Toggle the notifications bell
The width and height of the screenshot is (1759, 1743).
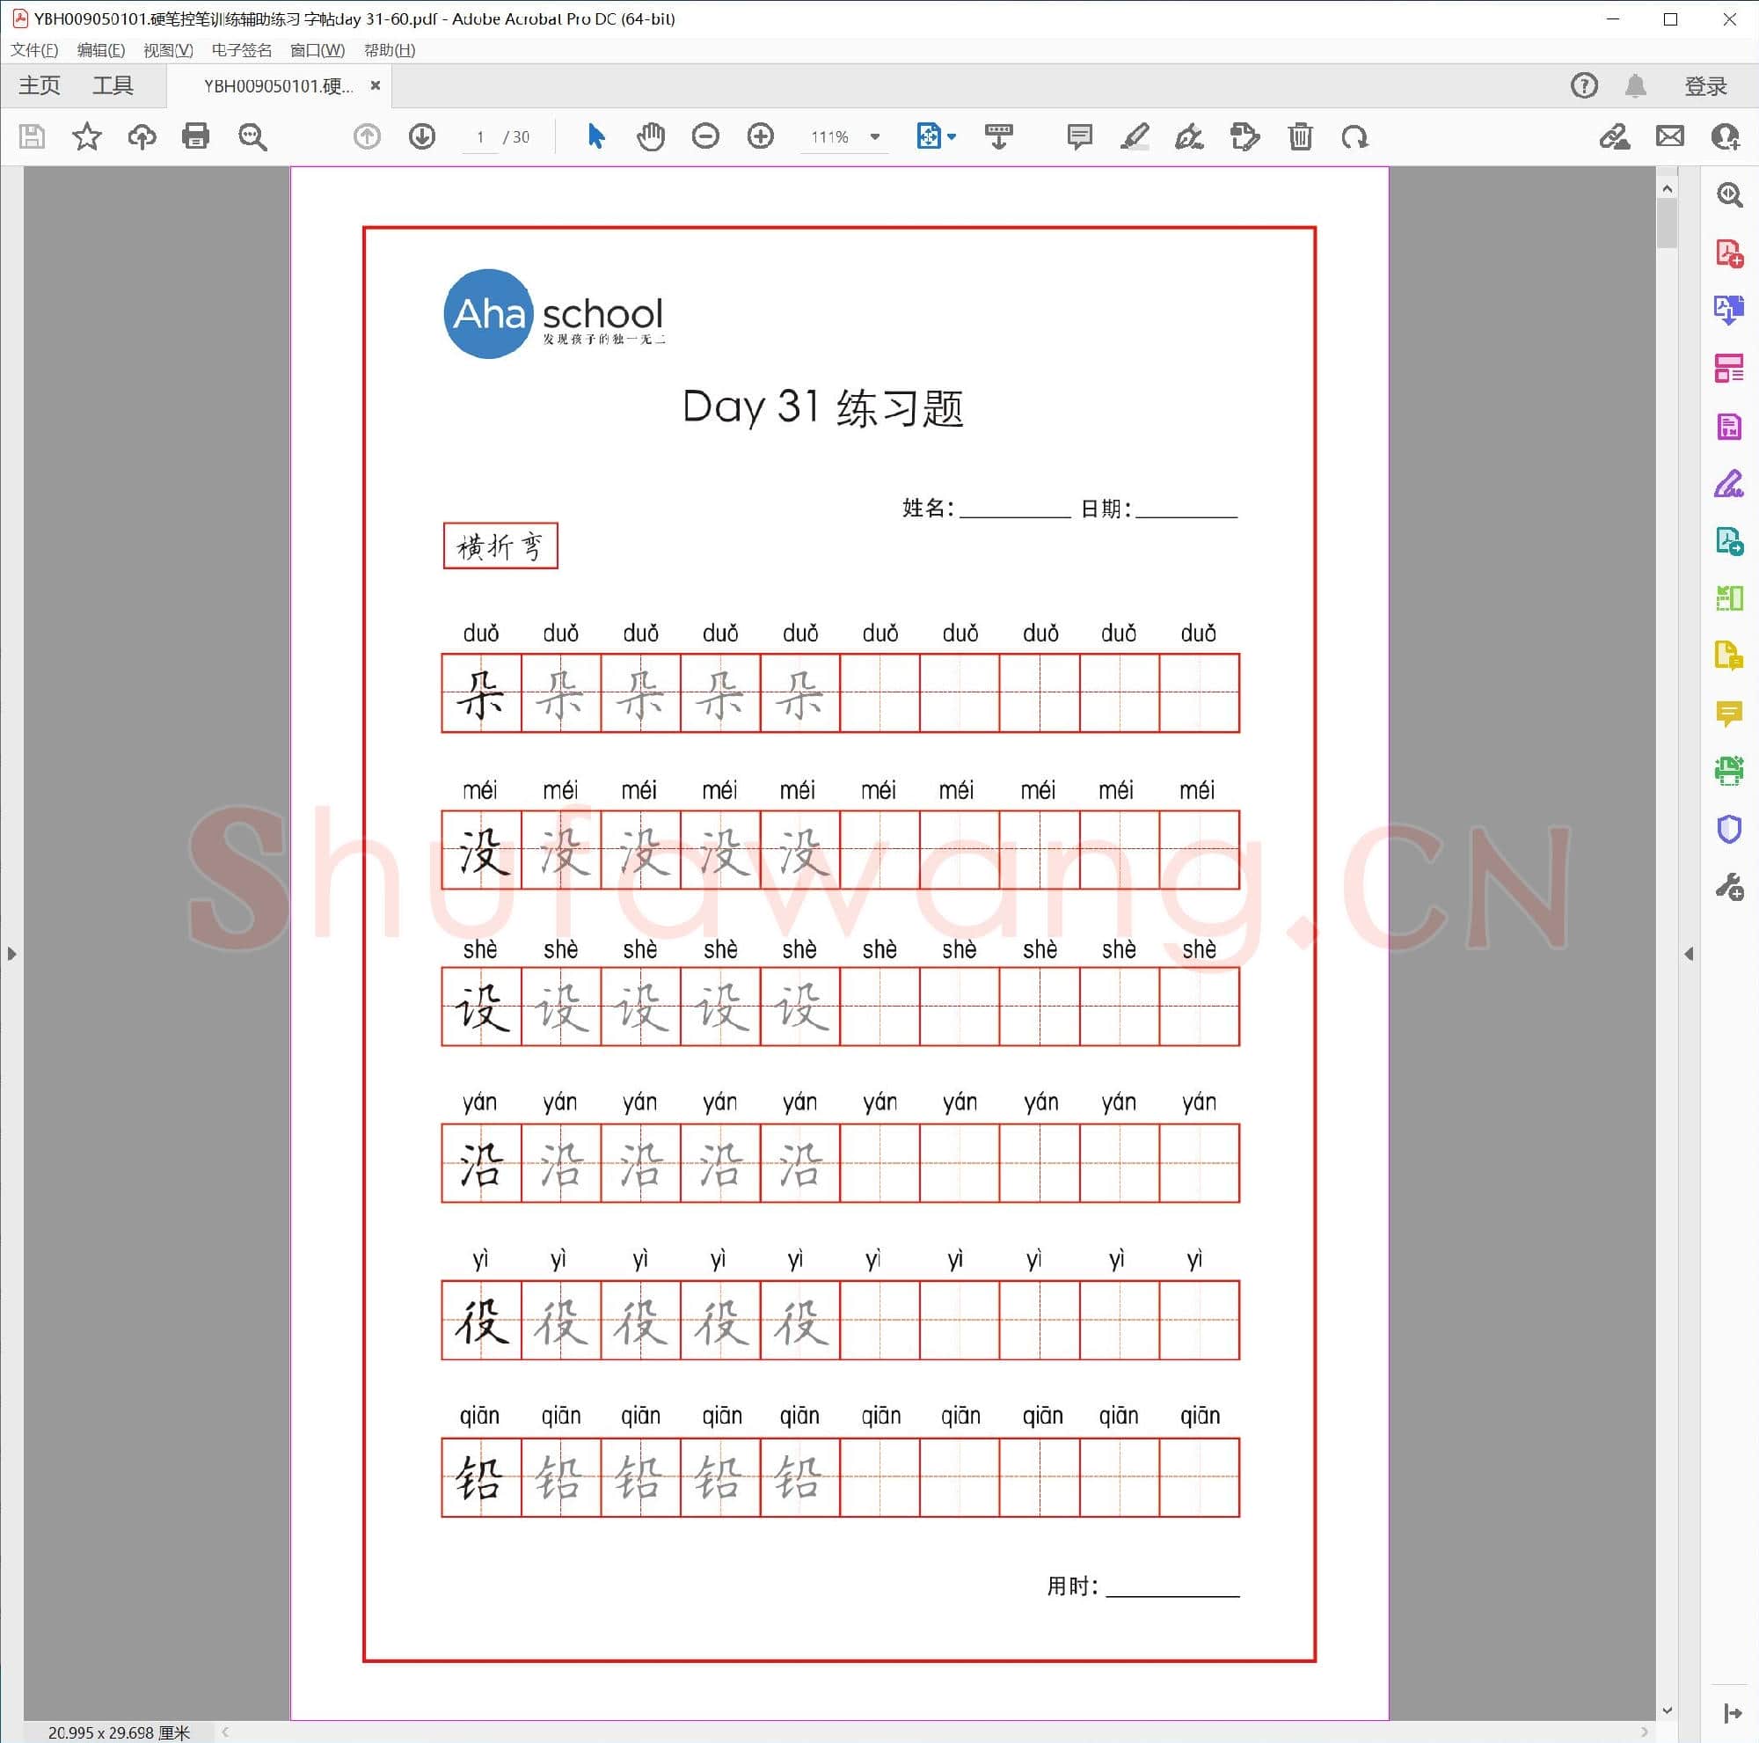1634,84
